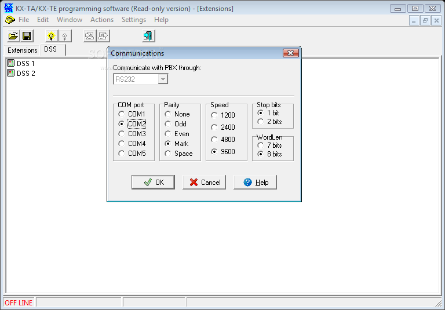Image resolution: width=445 pixels, height=310 pixels.
Task: Confirm settings with OK button
Action: (x=153, y=183)
